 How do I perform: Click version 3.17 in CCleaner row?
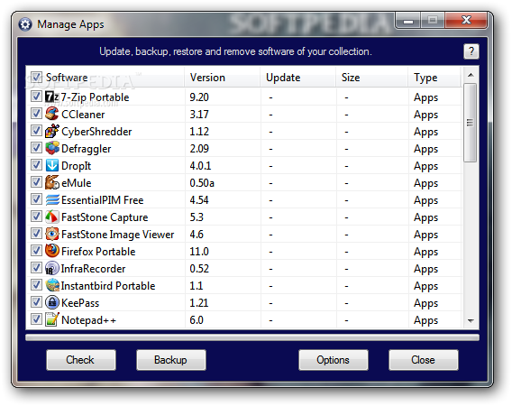199,115
